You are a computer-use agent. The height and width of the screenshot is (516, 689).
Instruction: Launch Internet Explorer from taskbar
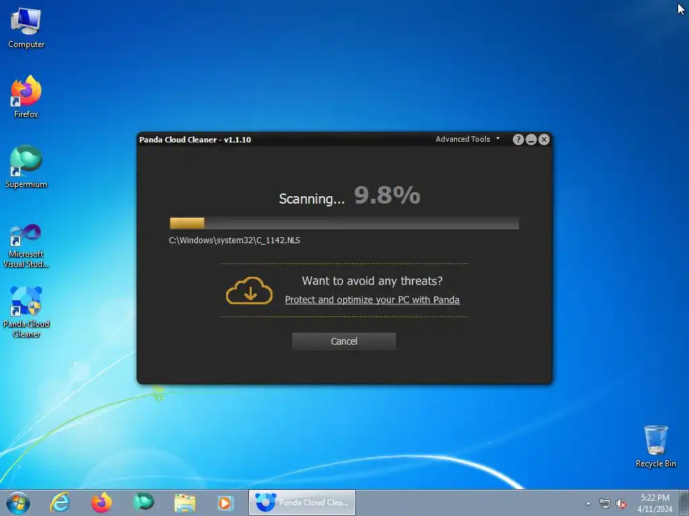point(60,503)
